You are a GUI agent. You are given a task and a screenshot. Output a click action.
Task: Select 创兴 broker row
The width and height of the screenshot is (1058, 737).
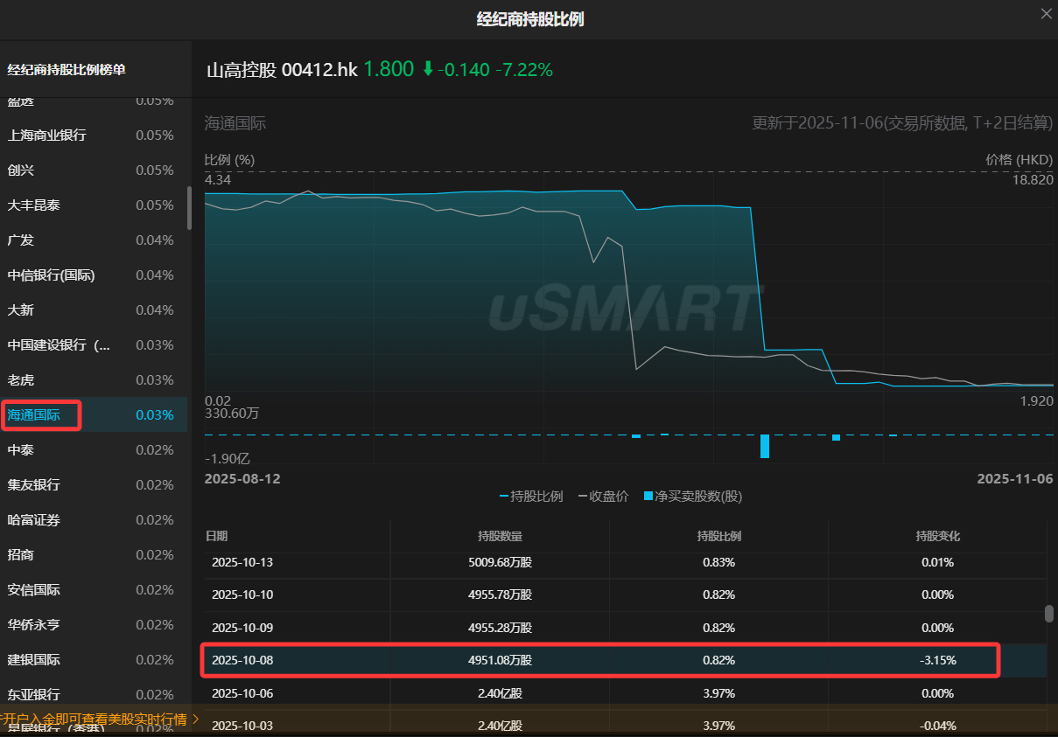tap(94, 170)
